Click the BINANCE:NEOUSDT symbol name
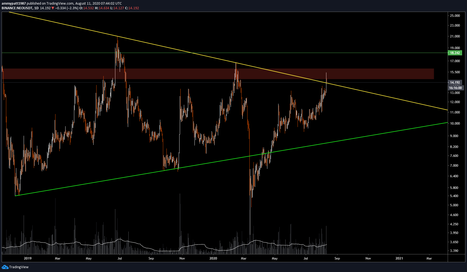 point(17,8)
